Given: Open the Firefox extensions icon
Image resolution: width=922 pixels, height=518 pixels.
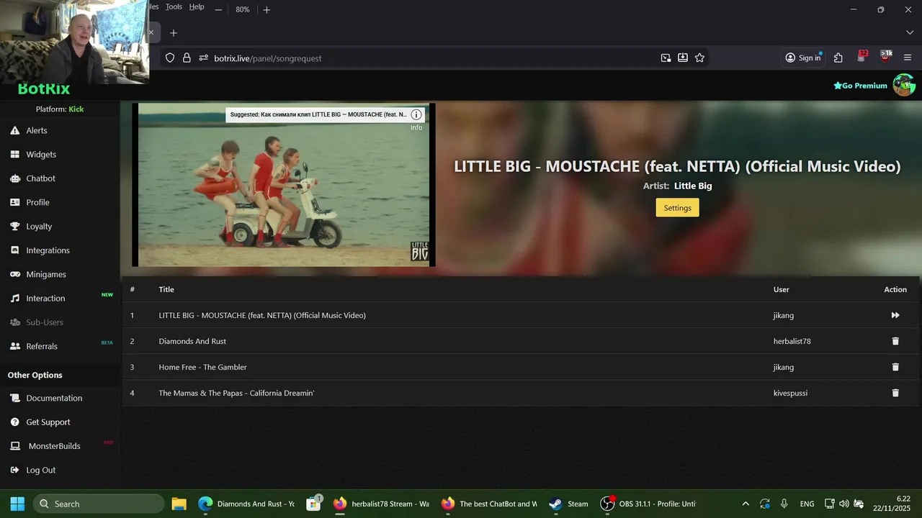Looking at the screenshot, I should pyautogui.click(x=838, y=58).
